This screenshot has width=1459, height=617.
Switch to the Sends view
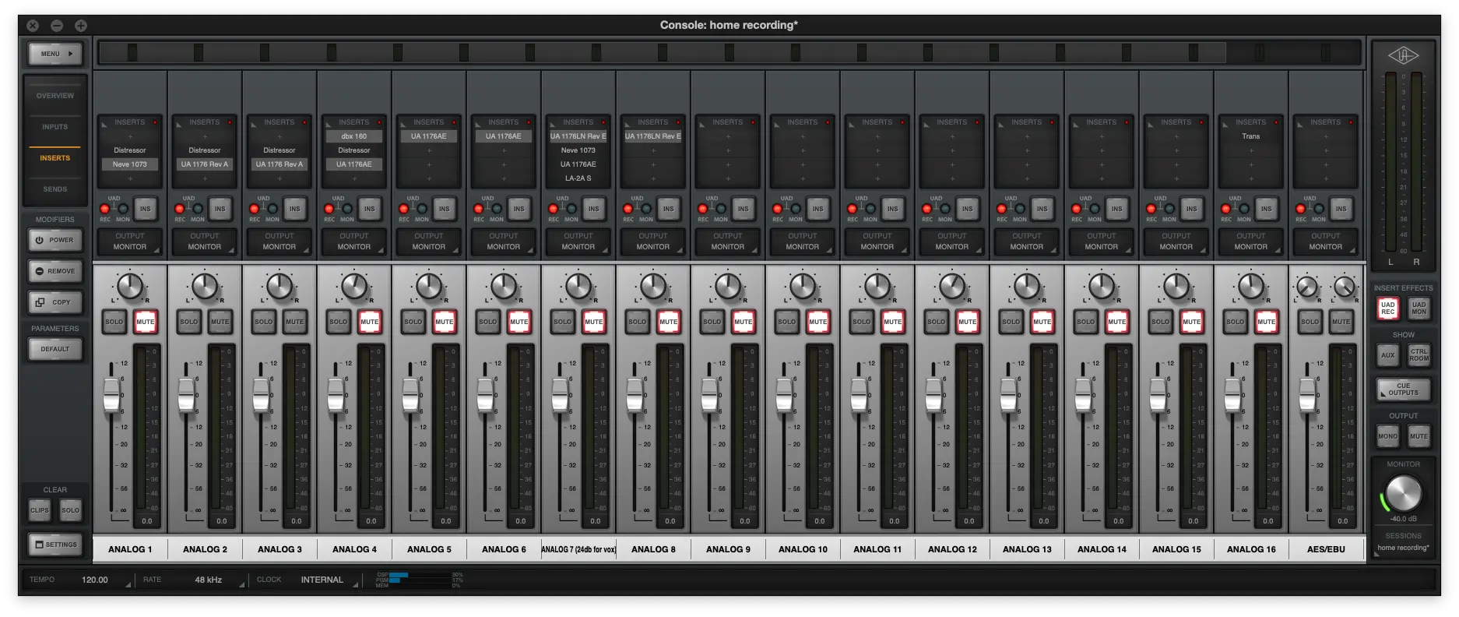click(x=55, y=189)
